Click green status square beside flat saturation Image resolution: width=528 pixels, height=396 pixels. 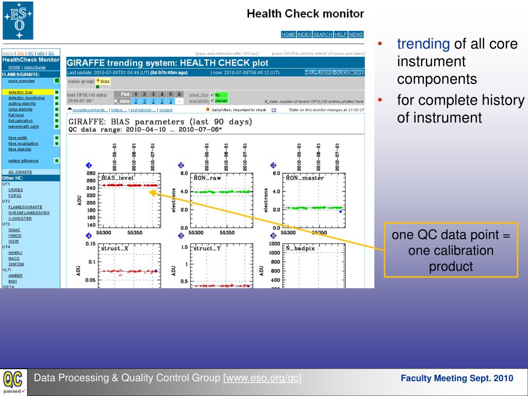click(x=57, y=121)
